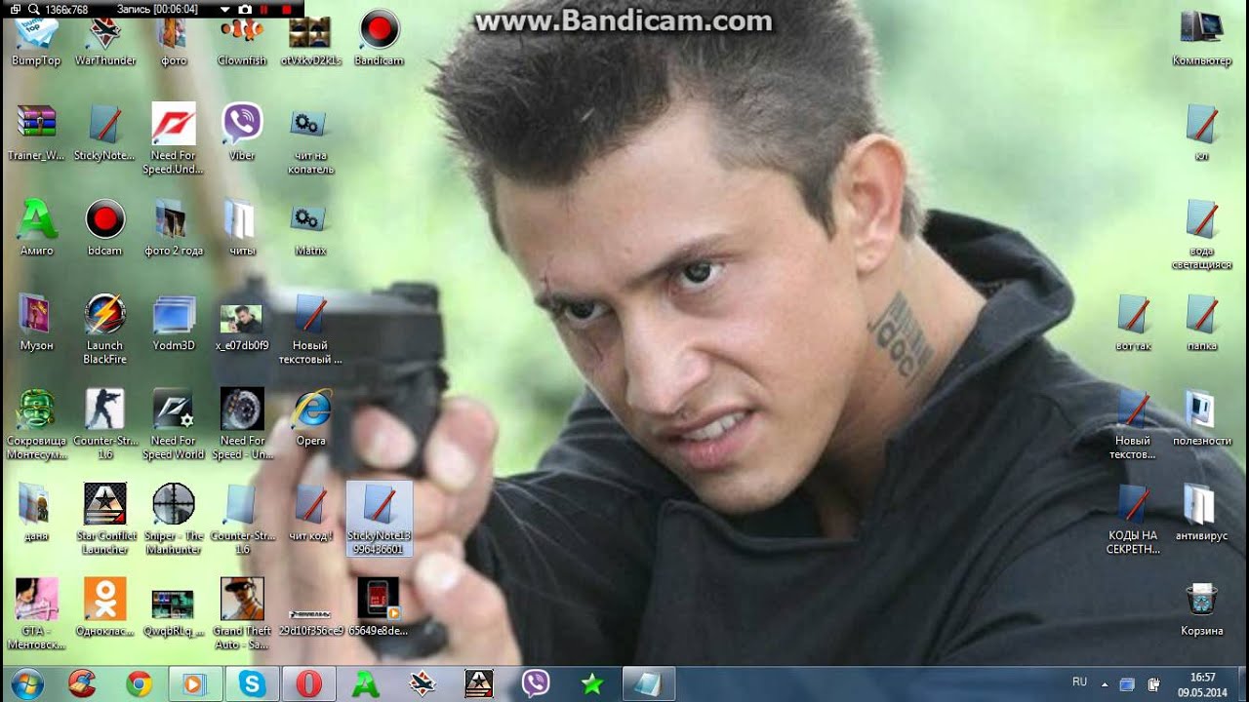Select the антивирус folder icon
This screenshot has height=702, width=1249.
click(1201, 512)
